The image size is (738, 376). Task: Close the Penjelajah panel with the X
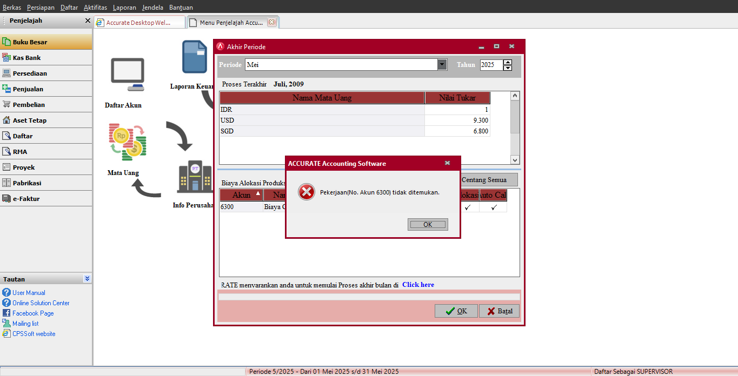pyautogui.click(x=88, y=21)
